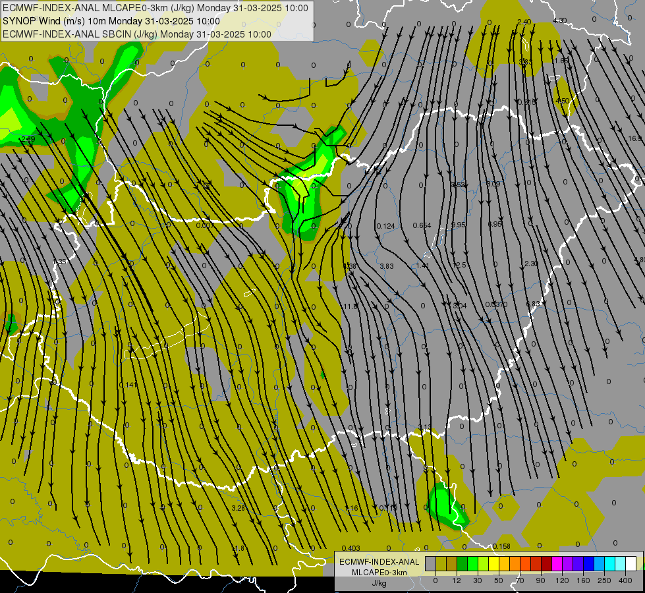Click the legend title ECMWF-INDEX-ANAL
645x593 pixels.
(x=379, y=562)
